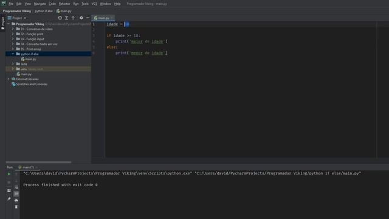The image size is (389, 219).
Task: Toggle Scroll to End in Run console
Action: pos(16,193)
